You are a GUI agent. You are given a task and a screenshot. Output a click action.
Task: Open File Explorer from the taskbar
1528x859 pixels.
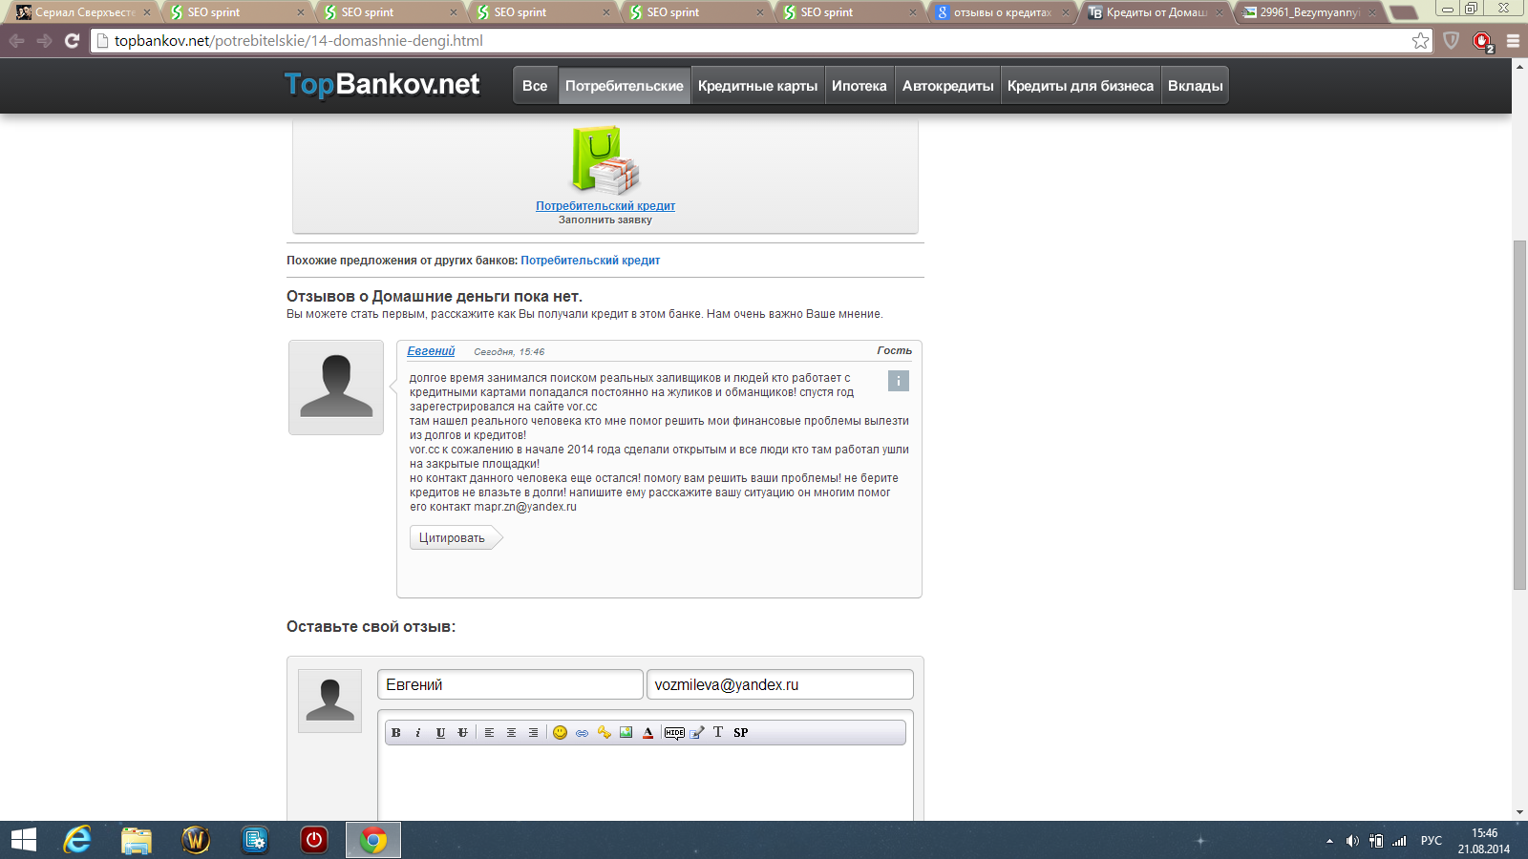[x=137, y=840]
